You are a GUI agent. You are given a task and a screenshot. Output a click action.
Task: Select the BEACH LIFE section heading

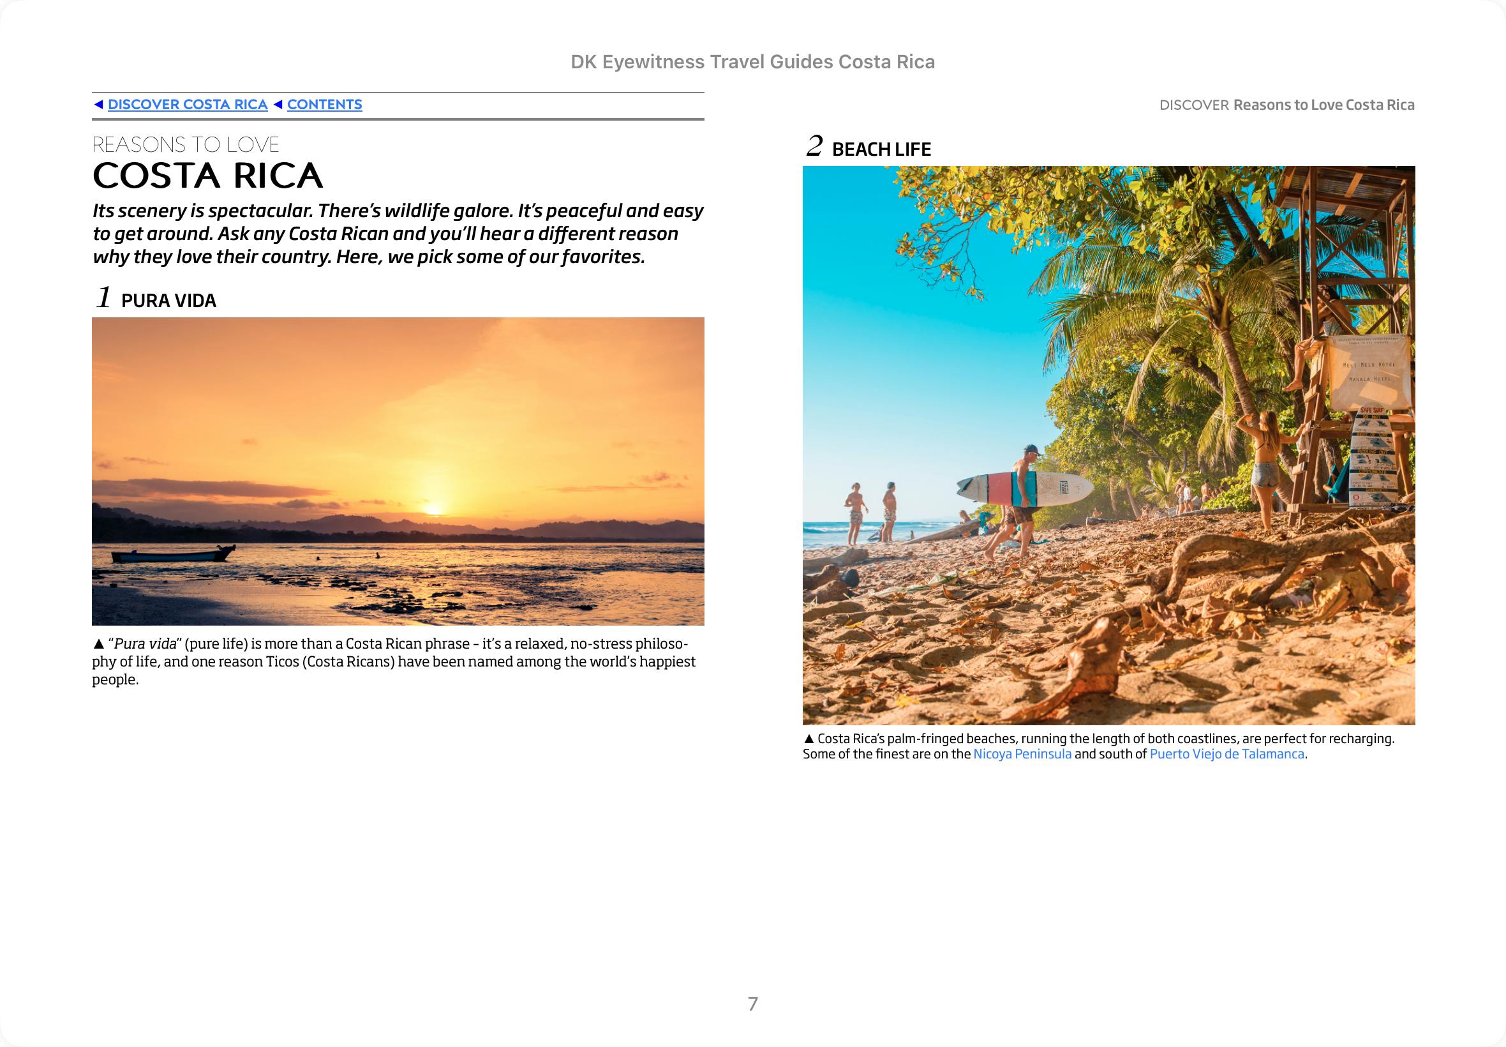[x=881, y=149]
